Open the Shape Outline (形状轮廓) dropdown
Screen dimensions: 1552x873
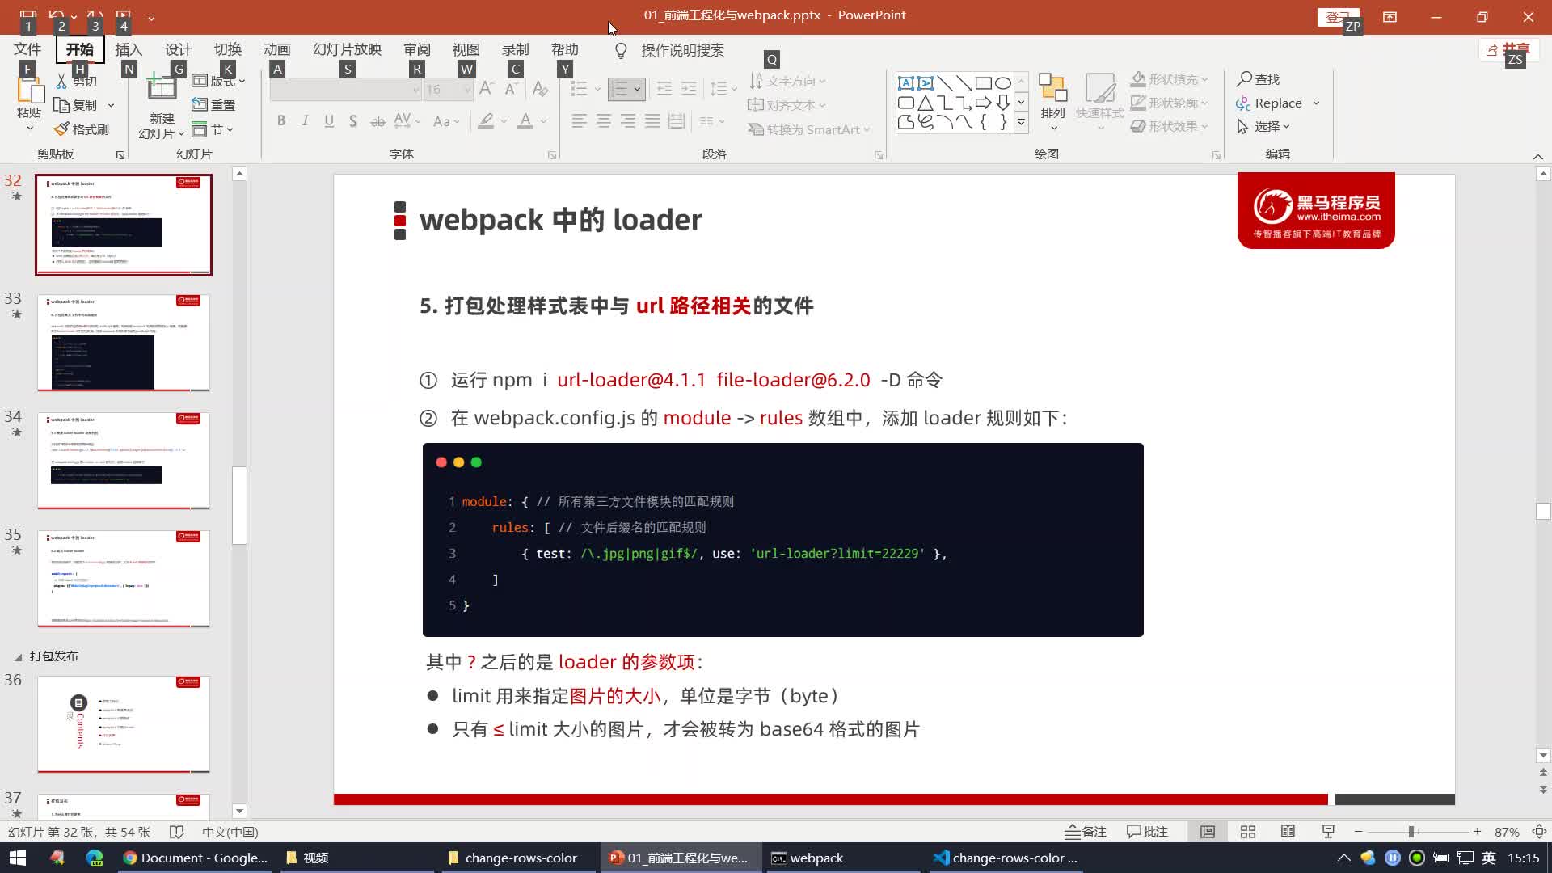(x=1170, y=103)
